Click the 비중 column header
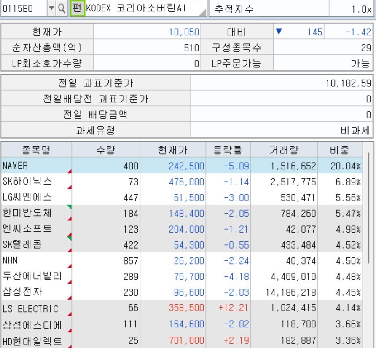376x348 pixels. point(339,150)
